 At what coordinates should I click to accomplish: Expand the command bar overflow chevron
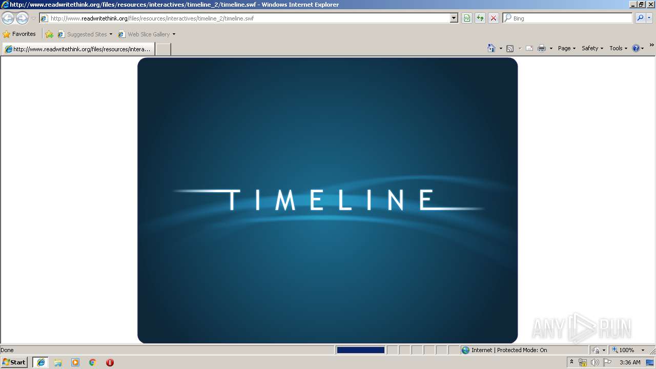(652, 46)
